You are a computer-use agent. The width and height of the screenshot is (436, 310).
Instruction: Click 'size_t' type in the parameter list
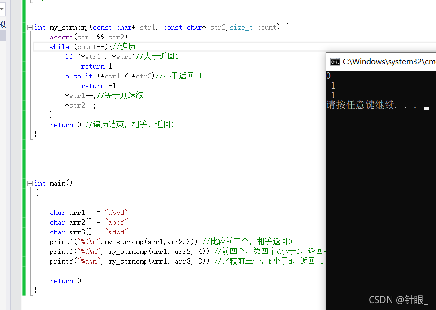click(241, 27)
